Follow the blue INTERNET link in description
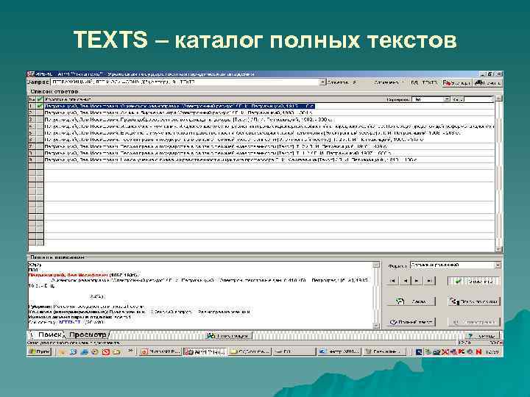 tap(70, 323)
